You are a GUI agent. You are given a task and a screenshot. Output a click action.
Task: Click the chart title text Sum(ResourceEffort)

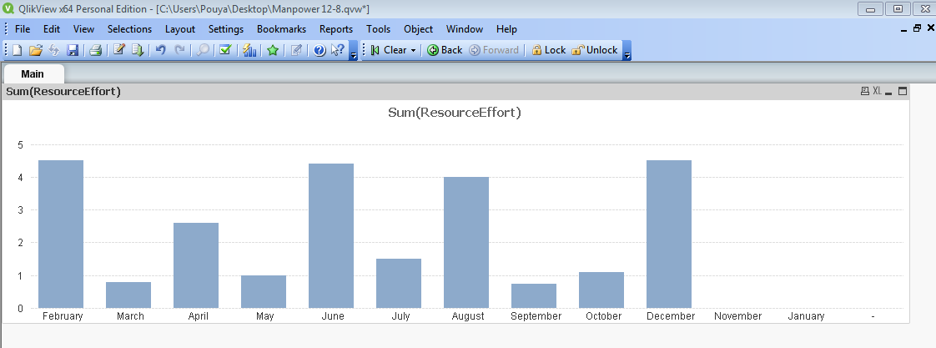(x=455, y=112)
